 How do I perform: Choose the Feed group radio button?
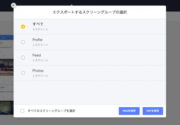coord(23,58)
